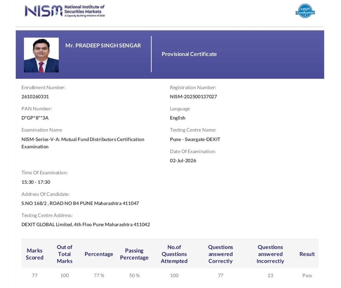Click the Registration Number label
Viewport: 341px width, 288px height.
coord(193,88)
